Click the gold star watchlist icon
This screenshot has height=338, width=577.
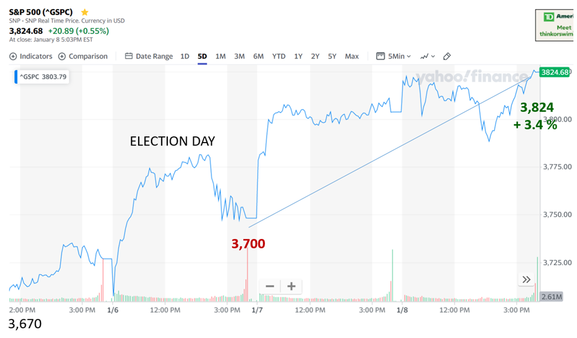coord(85,12)
